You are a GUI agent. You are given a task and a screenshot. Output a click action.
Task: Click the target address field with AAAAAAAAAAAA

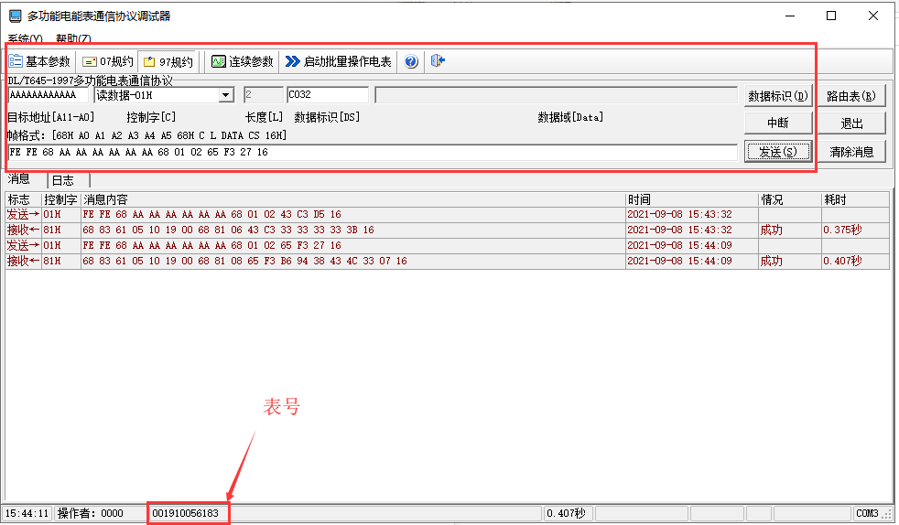coord(49,95)
